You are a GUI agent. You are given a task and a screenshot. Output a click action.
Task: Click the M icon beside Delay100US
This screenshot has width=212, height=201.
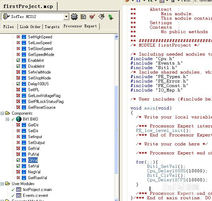pyautogui.click(x=24, y=84)
